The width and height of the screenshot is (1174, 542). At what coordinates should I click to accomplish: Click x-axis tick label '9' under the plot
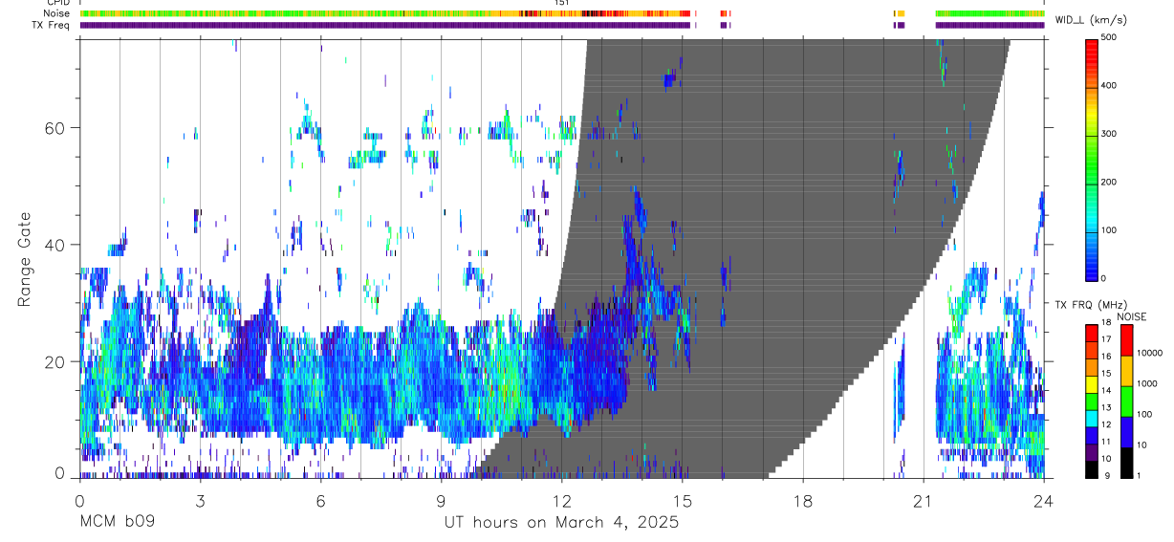[441, 500]
